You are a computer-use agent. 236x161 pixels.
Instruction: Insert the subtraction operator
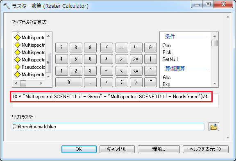click(x=107, y=70)
